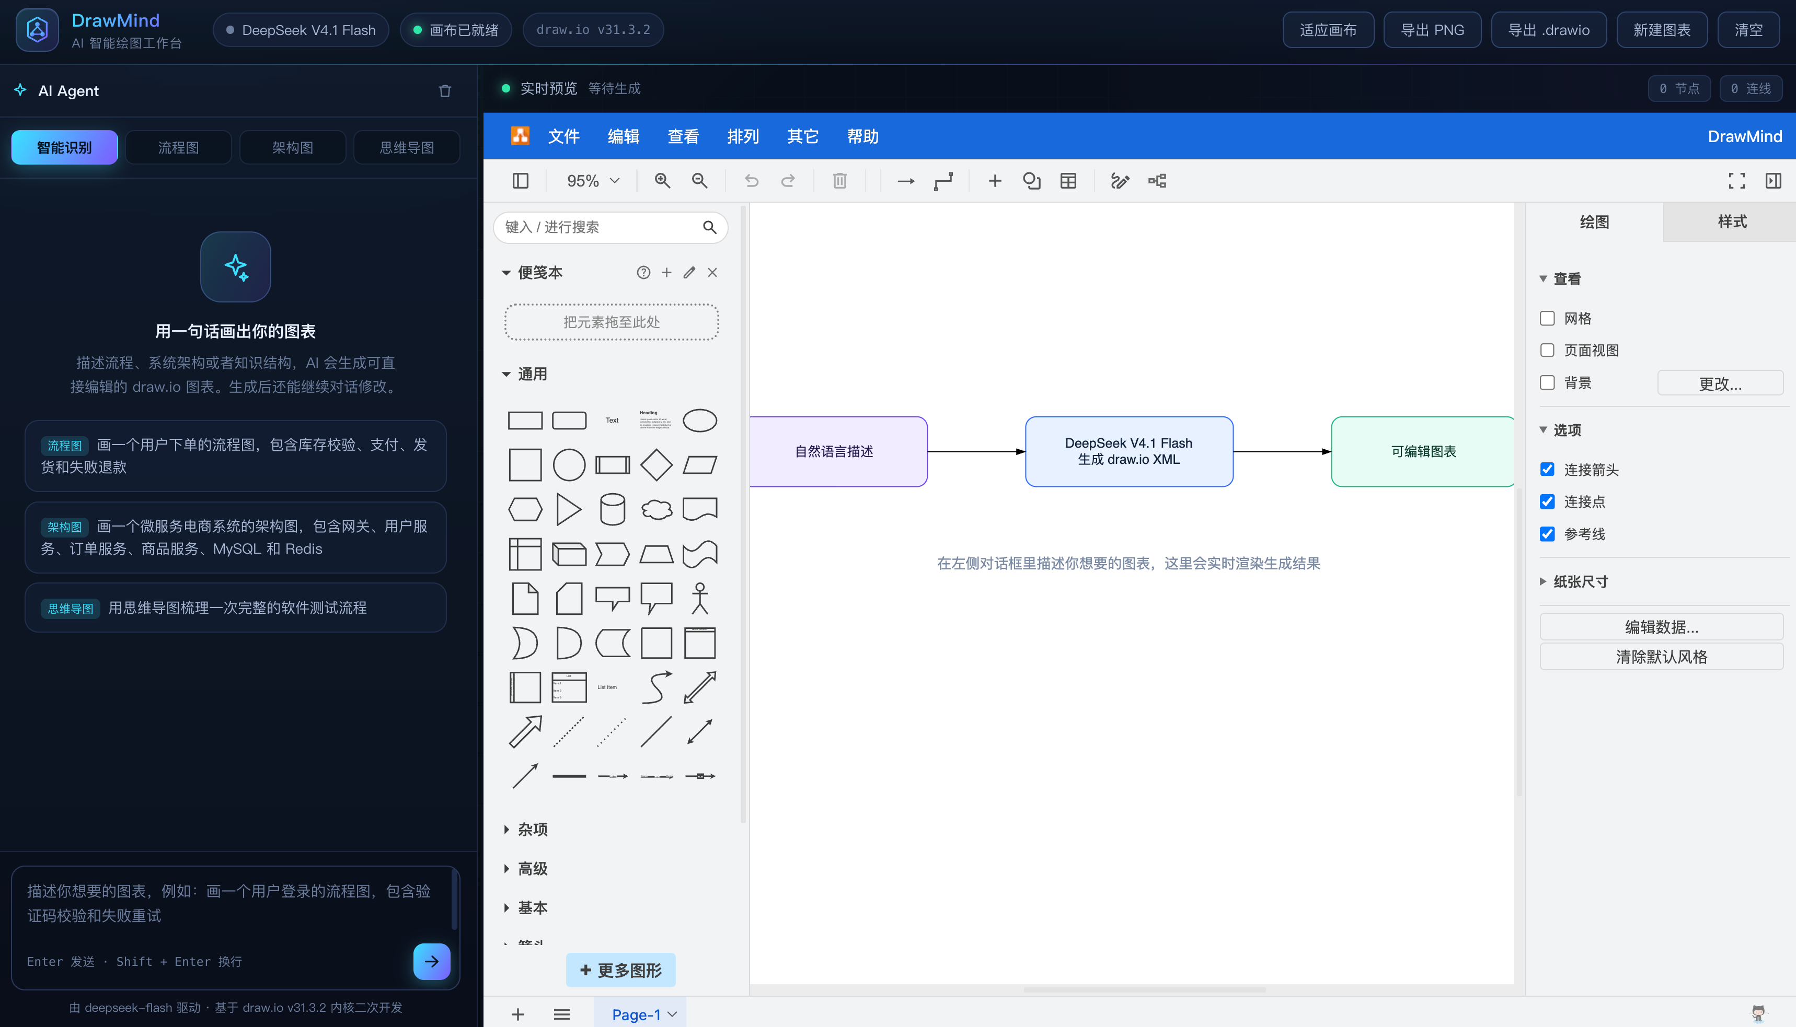Click the zoom out magnifier icon
Viewport: 1796px width, 1027px height.
[x=699, y=181]
